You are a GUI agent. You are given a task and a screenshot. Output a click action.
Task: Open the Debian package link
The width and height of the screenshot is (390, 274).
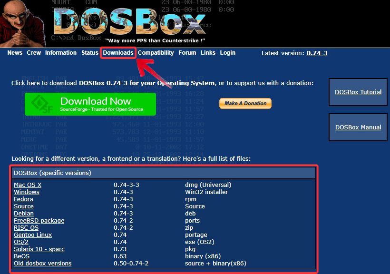pos(24,214)
